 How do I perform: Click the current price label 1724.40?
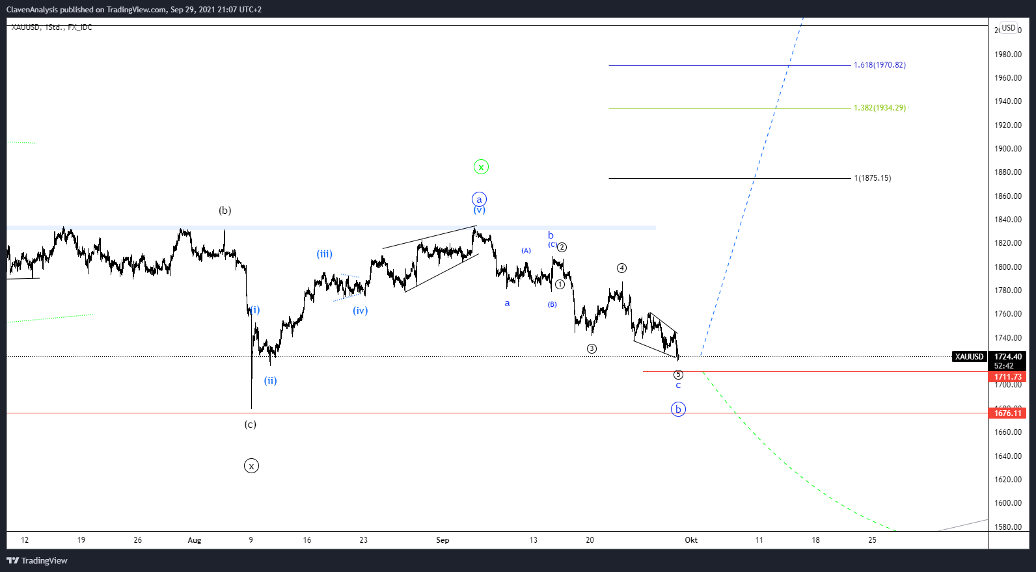coord(1007,357)
